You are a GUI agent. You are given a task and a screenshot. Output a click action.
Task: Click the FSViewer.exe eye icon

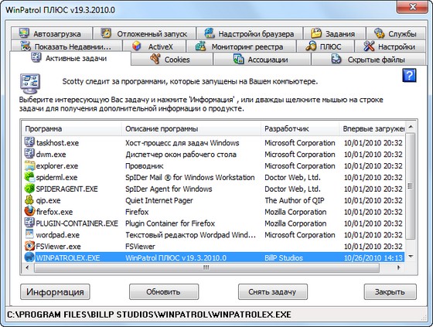[x=29, y=246]
